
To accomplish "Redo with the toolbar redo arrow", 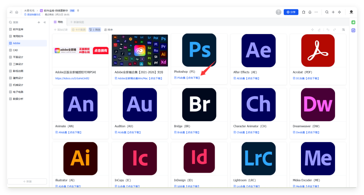I will pos(335,30).
